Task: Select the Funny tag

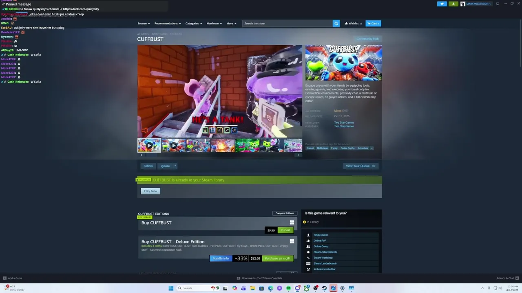Action: (334, 148)
